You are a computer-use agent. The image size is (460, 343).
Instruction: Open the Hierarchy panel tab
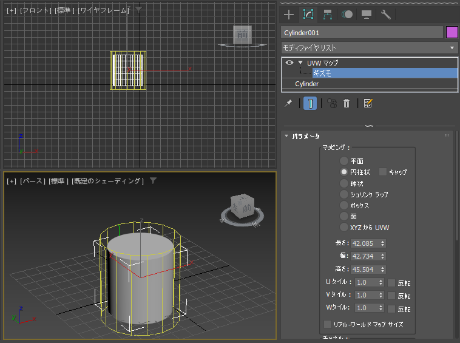click(328, 15)
